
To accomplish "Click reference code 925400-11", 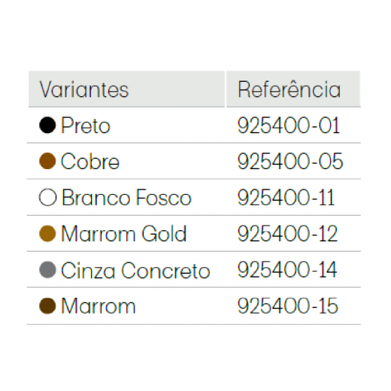I will 286,197.
